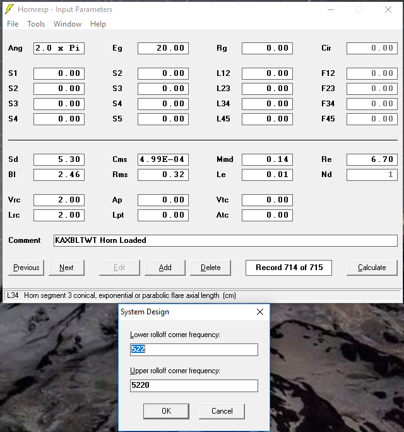404x432 pixels.
Task: Click the Lower rolloff corner frequency field
Action: coord(194,350)
